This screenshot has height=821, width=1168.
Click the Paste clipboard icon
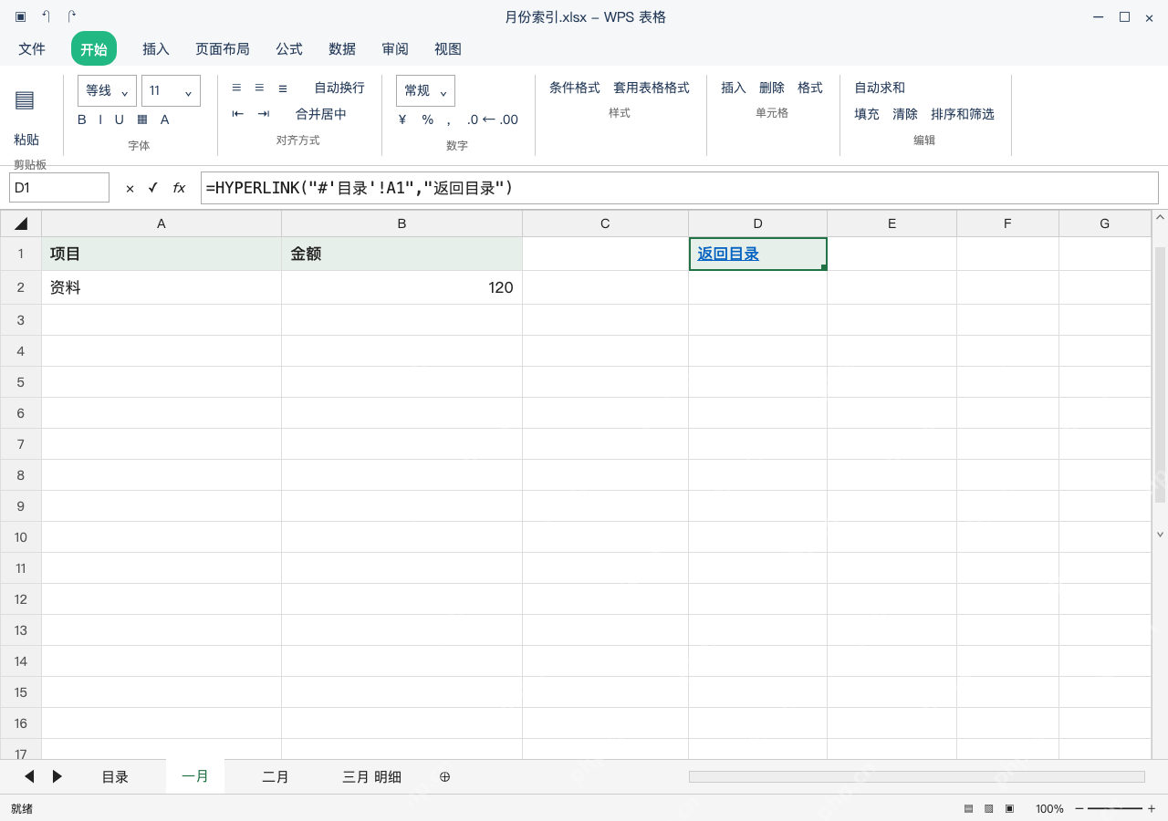[x=25, y=100]
